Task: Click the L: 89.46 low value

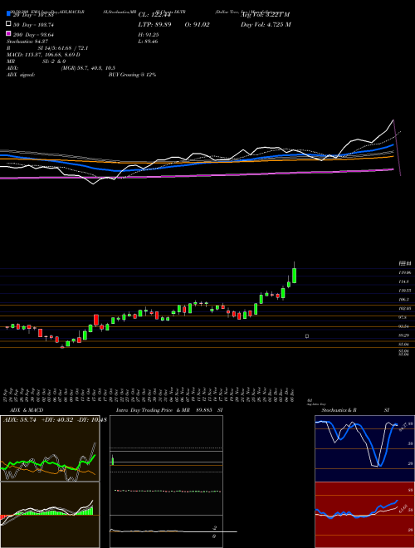Action: (x=148, y=42)
